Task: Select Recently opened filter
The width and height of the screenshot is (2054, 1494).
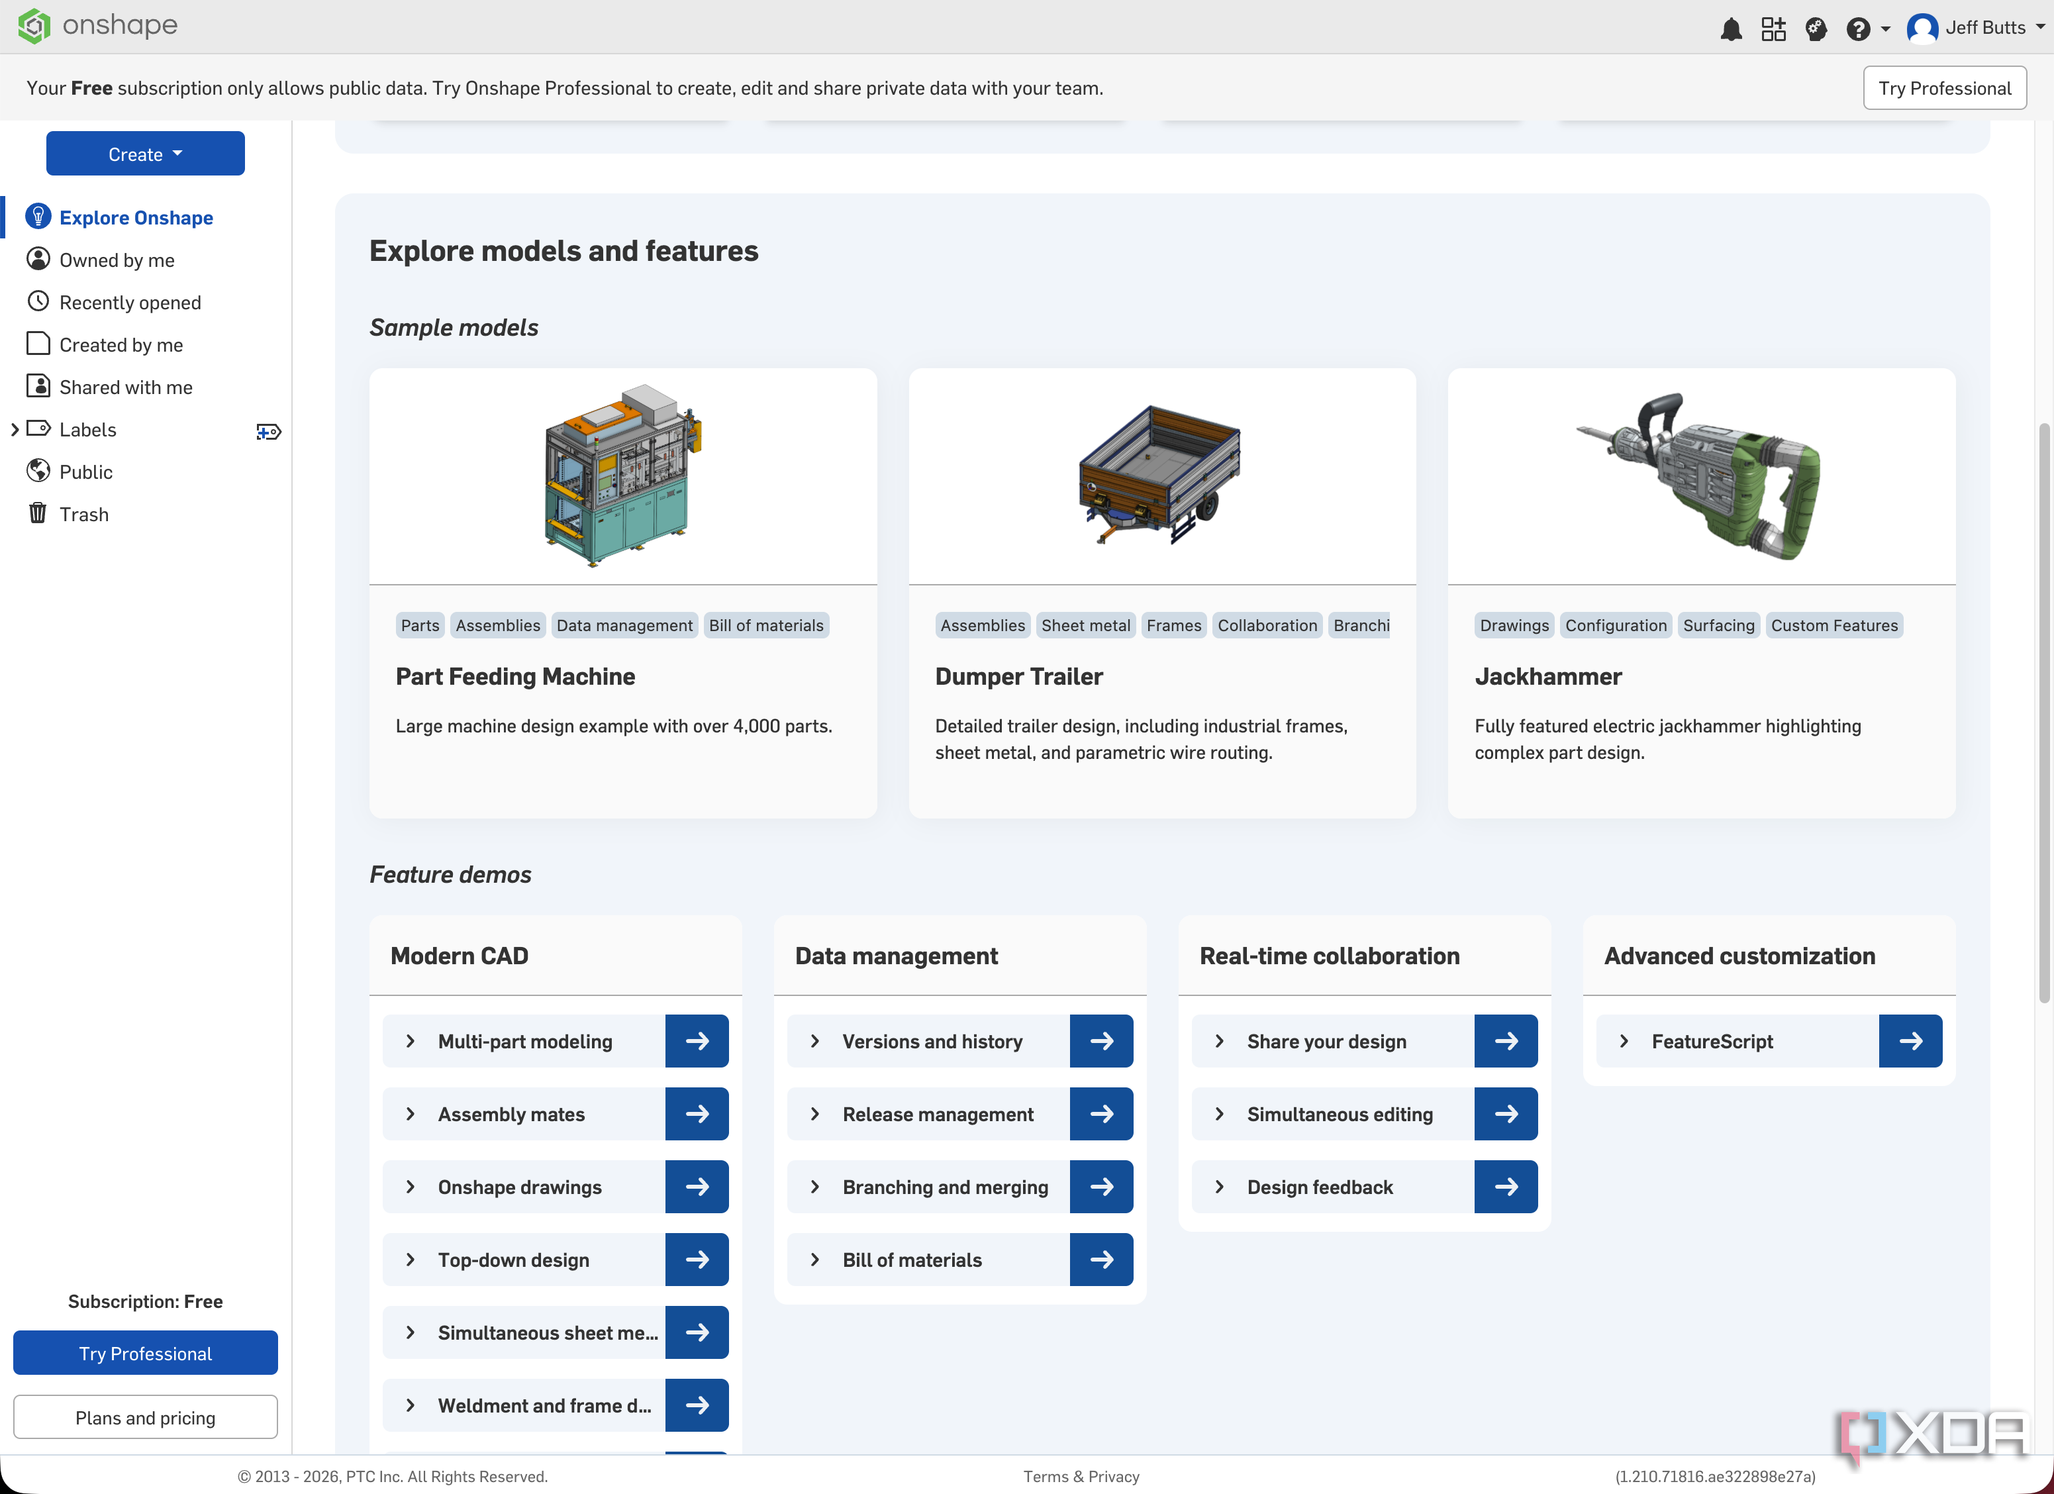Action: pos(130,303)
